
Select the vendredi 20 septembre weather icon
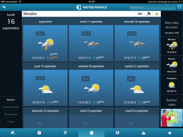pos(91,89)
